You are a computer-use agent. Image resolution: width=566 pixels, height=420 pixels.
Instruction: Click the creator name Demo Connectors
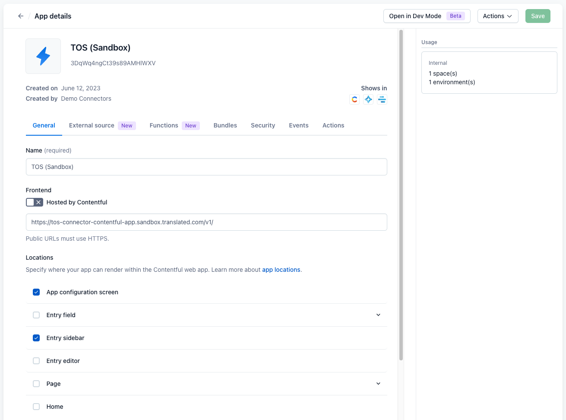86,99
